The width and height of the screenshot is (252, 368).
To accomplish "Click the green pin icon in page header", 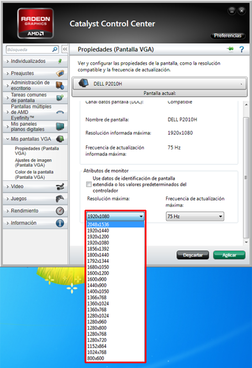I will point(230,49).
